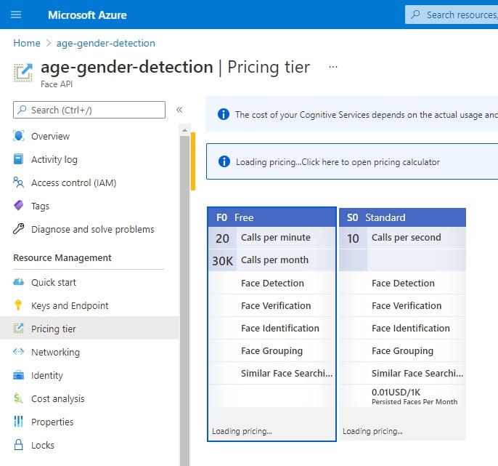Click the Quick start cloud icon
498x466 pixels.
pos(18,282)
